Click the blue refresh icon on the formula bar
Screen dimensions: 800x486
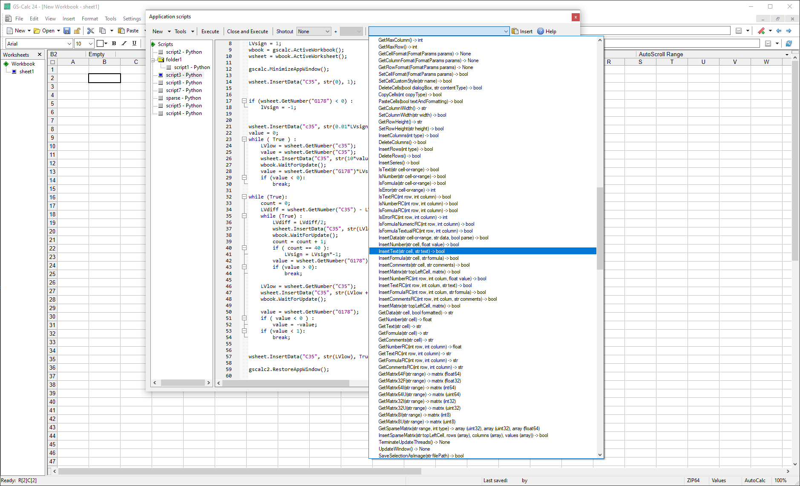(789, 43)
